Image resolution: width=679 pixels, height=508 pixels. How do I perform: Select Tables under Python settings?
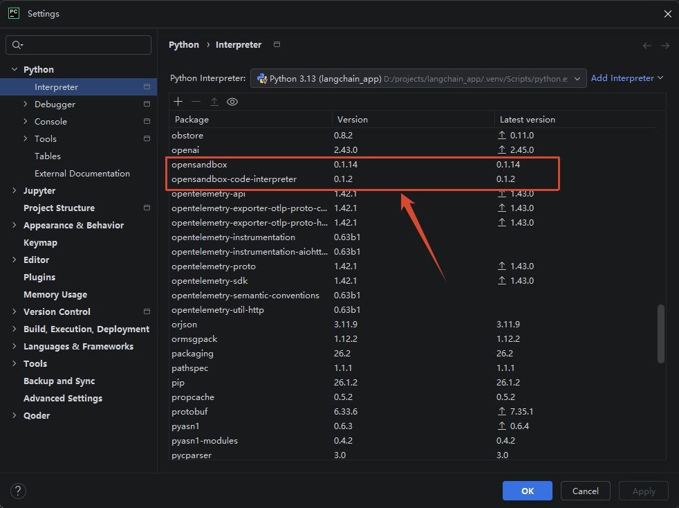tap(48, 156)
